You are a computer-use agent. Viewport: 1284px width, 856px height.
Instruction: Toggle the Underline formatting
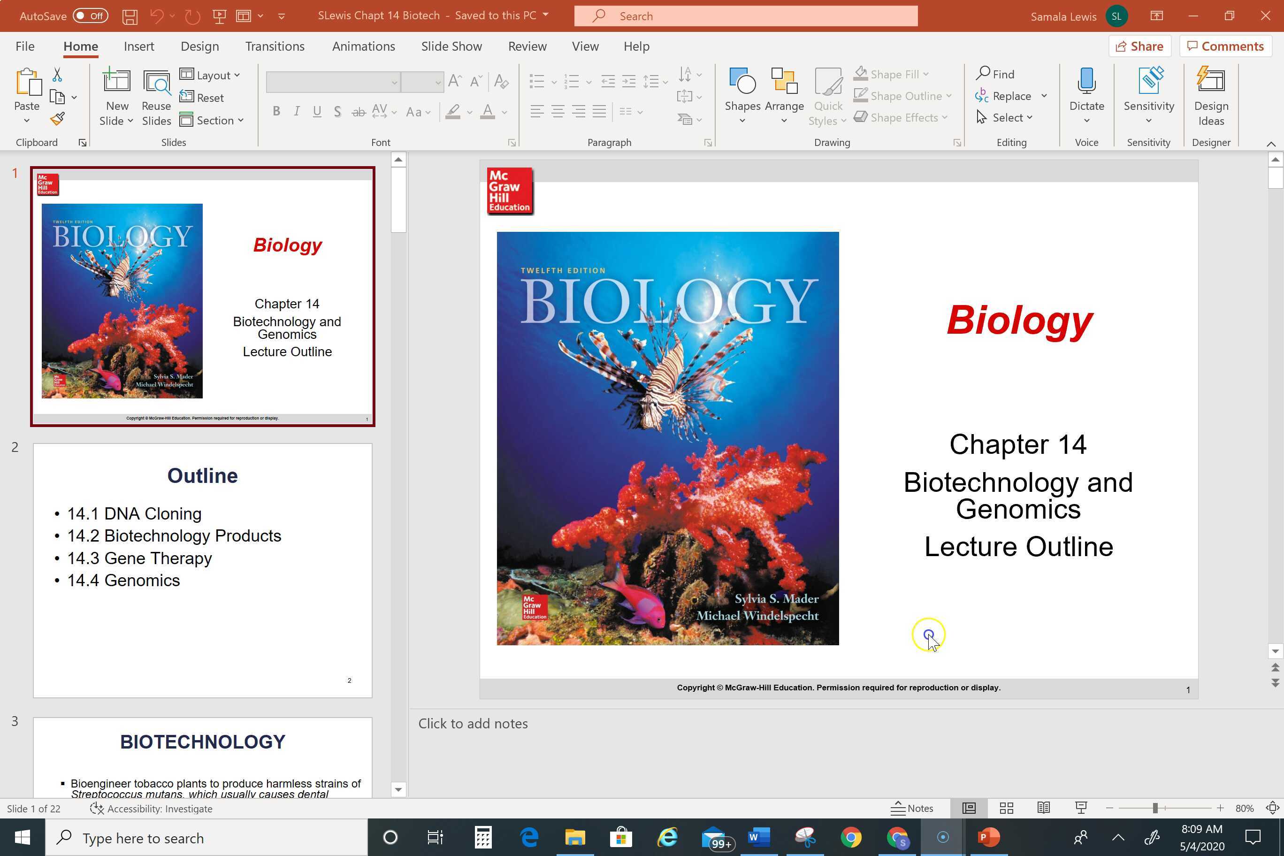pos(317,111)
